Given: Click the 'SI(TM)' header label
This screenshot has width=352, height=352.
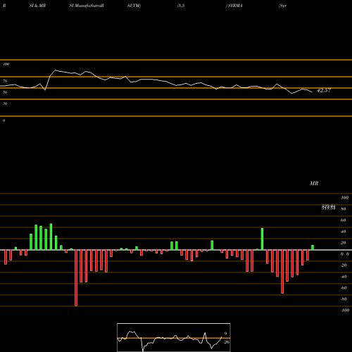Looking at the screenshot, I should (x=134, y=6).
